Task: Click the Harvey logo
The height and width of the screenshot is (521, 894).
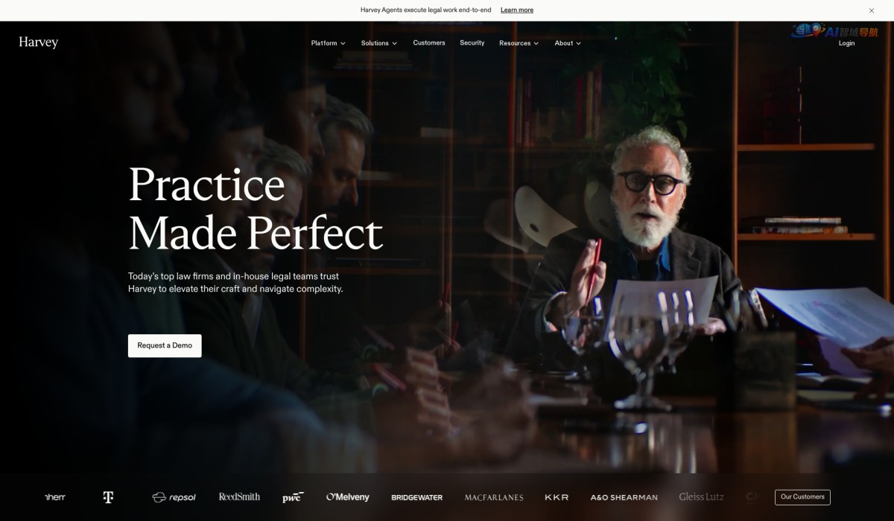Action: tap(39, 42)
